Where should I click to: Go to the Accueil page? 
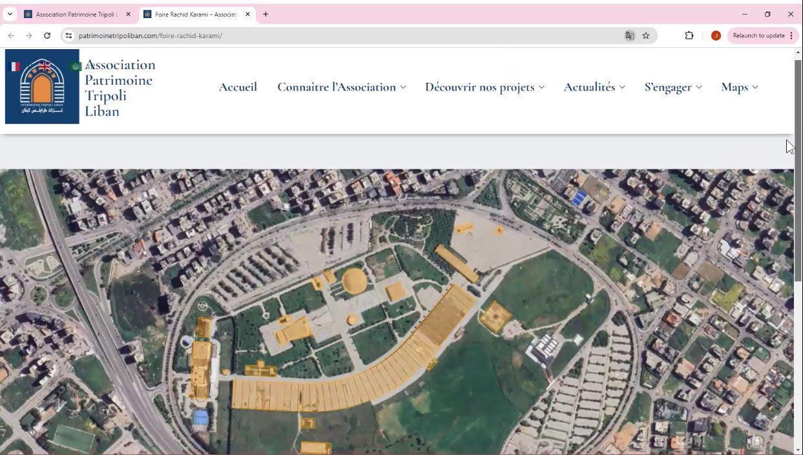click(x=238, y=87)
